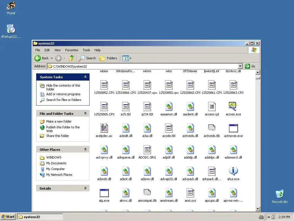The image size is (294, 221).
Task: Open the WINDOWS folder link
Action: (x=54, y=157)
